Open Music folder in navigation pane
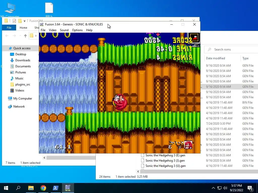 pos(19,78)
